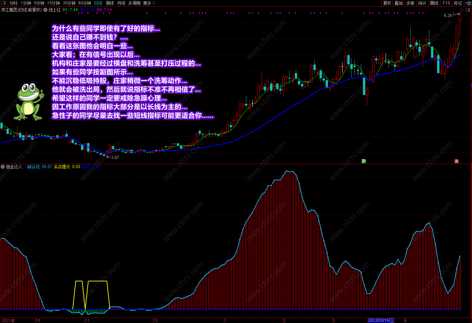Click the 统计 statistics button
The width and height of the screenshot is (472, 323).
[x=422, y=3]
